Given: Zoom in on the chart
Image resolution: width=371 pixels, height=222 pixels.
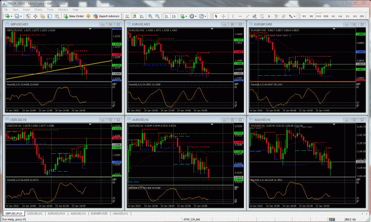Looking at the screenshot, I should click(x=150, y=16).
